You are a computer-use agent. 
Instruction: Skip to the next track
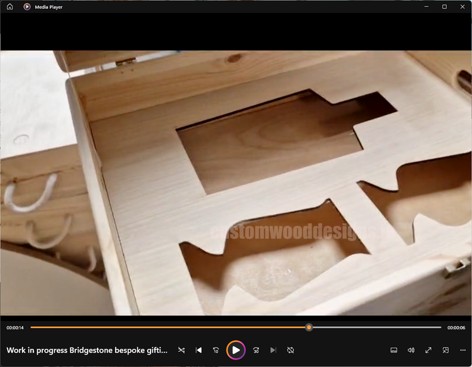click(273, 350)
